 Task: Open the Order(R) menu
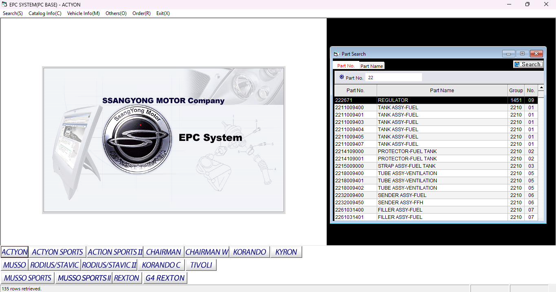(x=141, y=13)
